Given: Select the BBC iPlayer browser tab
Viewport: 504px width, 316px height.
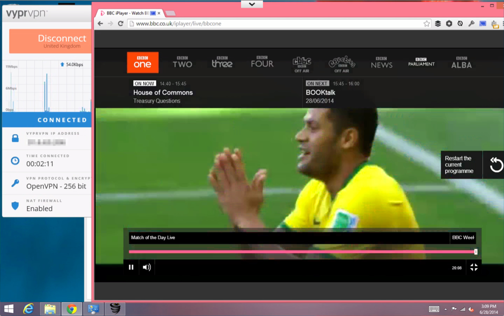Looking at the screenshot, I should coord(129,13).
